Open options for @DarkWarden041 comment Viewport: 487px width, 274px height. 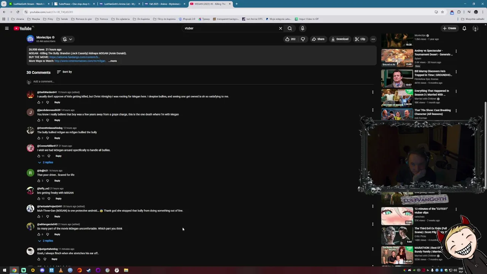click(372, 92)
